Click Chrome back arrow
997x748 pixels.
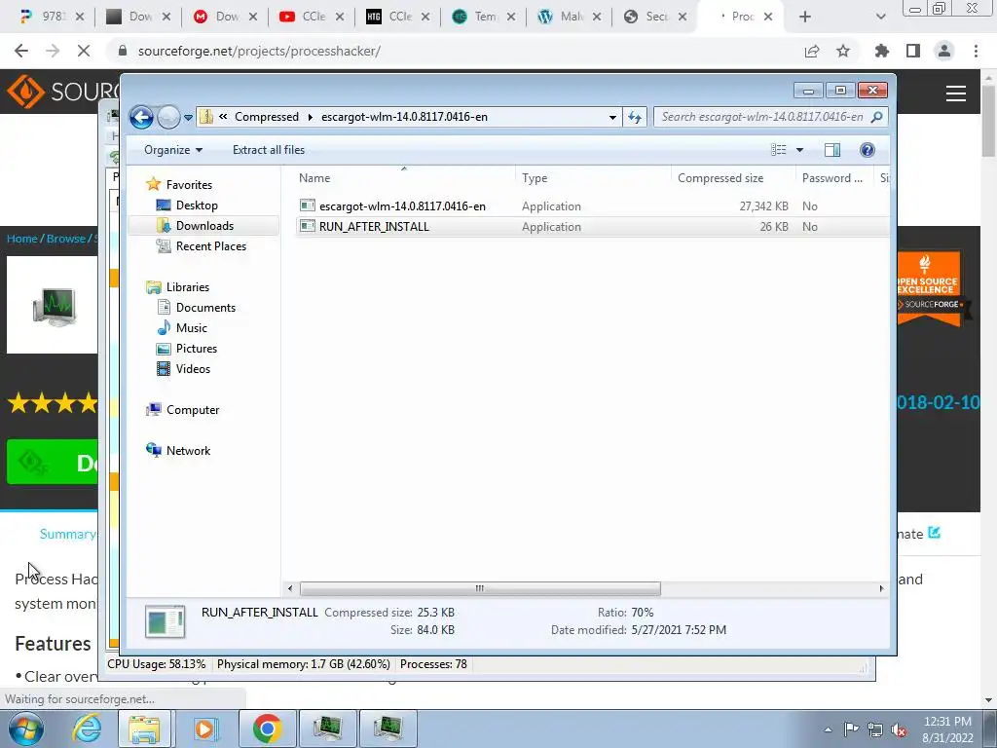21,51
